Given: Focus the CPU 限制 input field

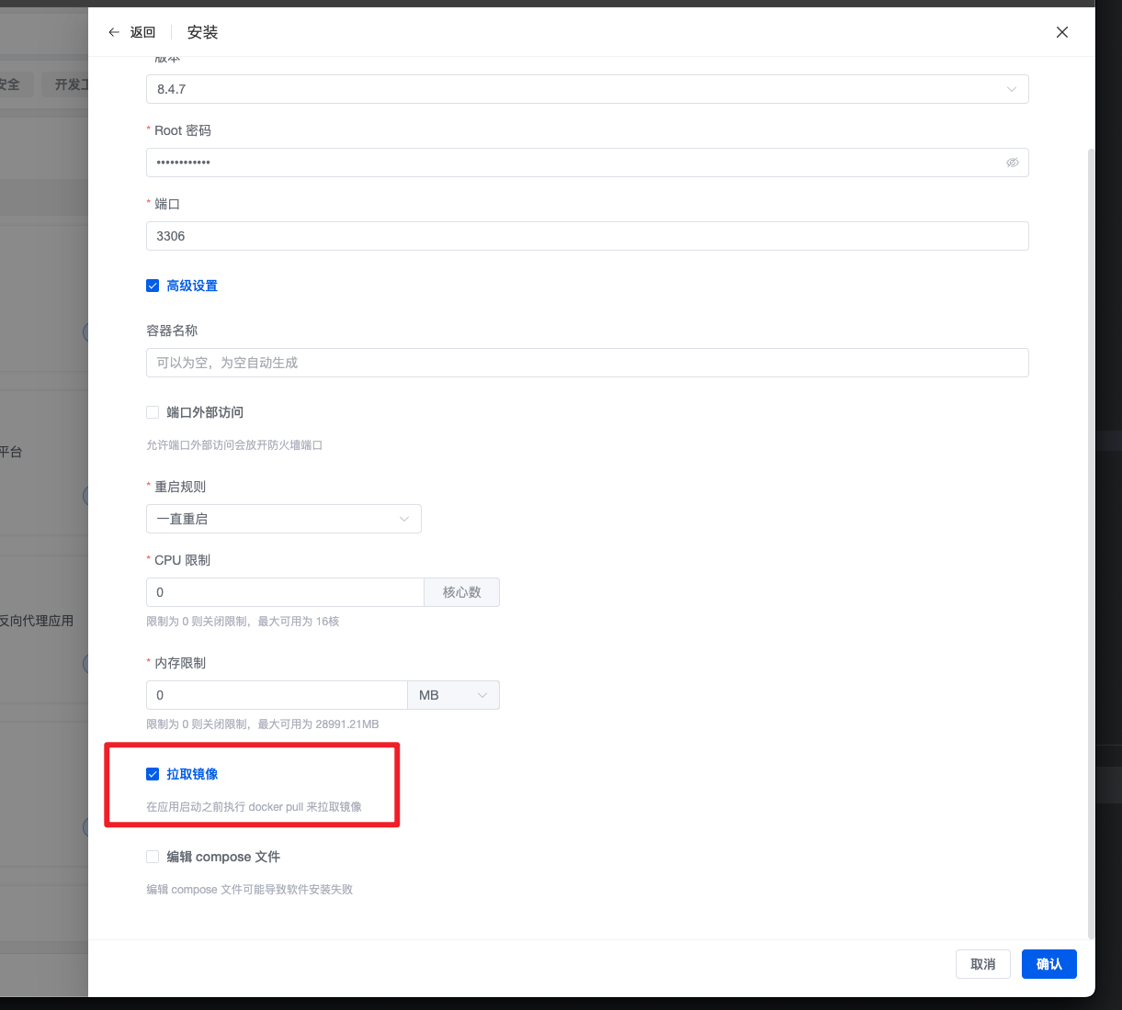Looking at the screenshot, I should (285, 592).
